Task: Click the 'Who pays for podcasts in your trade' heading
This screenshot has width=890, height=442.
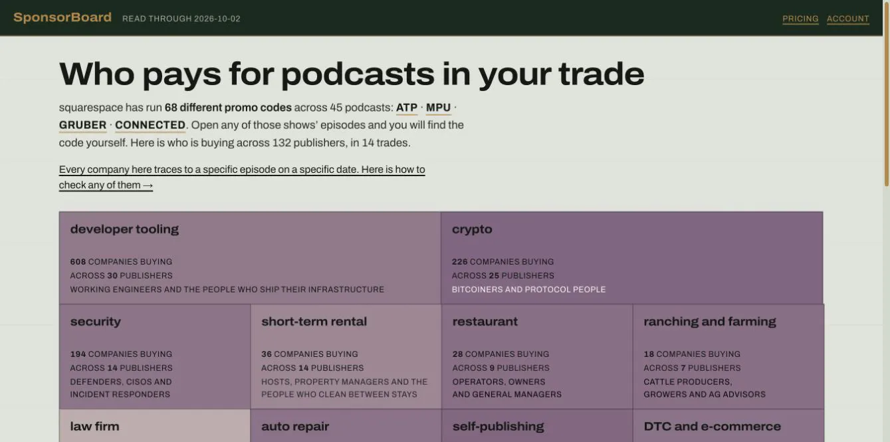Action: tap(352, 73)
